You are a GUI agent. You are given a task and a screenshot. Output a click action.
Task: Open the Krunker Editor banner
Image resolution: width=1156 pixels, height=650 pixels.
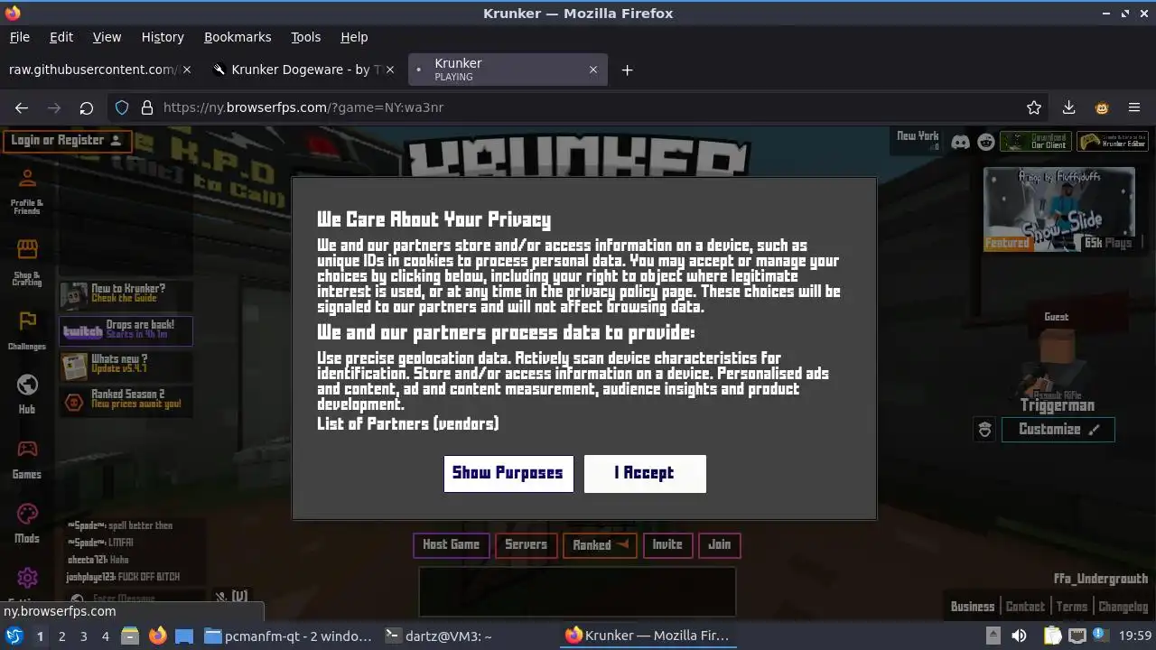coord(1113,142)
